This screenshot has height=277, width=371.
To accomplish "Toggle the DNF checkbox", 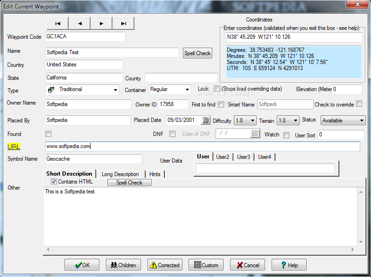I will pos(173,134).
